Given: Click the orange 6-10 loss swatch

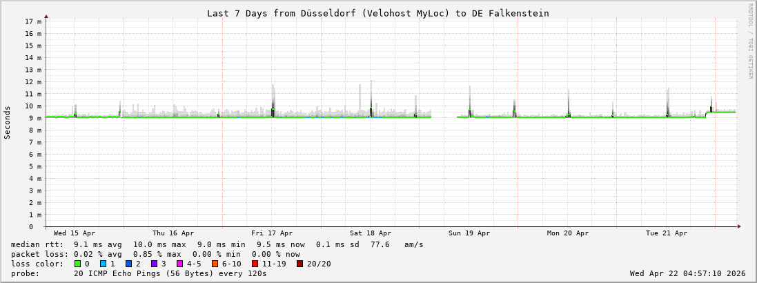Looking at the screenshot, I should [x=215, y=264].
